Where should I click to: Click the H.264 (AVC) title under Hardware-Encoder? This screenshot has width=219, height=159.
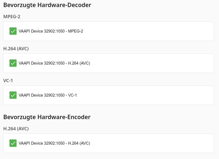(16, 129)
